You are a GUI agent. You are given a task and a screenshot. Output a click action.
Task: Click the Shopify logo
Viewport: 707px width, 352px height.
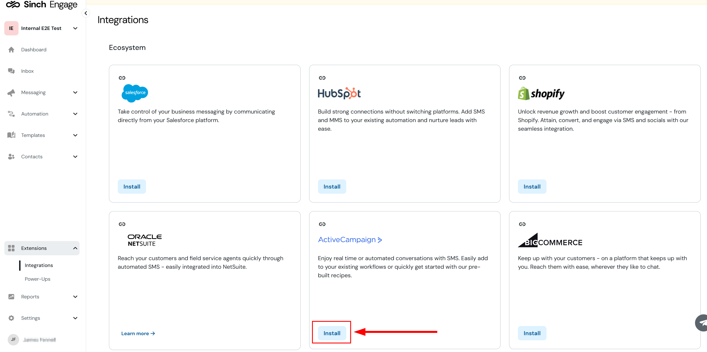coord(541,94)
